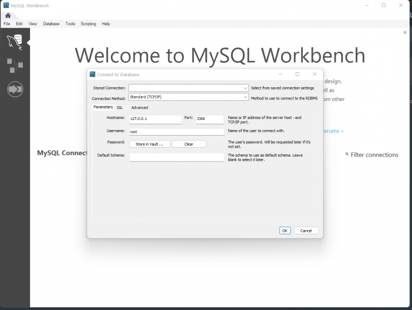The height and width of the screenshot is (310, 412).
Task: Minimize the Connect to Database dialog
Action: (x=281, y=74)
